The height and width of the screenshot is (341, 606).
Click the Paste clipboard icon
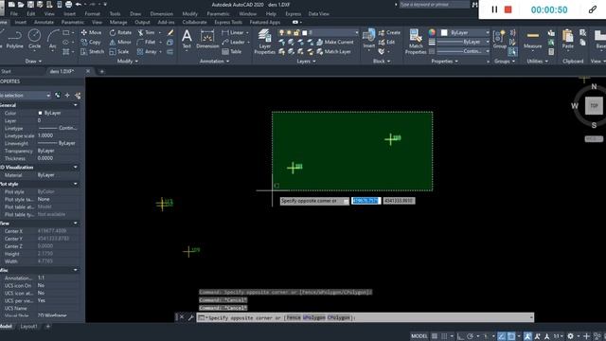pos(568,40)
